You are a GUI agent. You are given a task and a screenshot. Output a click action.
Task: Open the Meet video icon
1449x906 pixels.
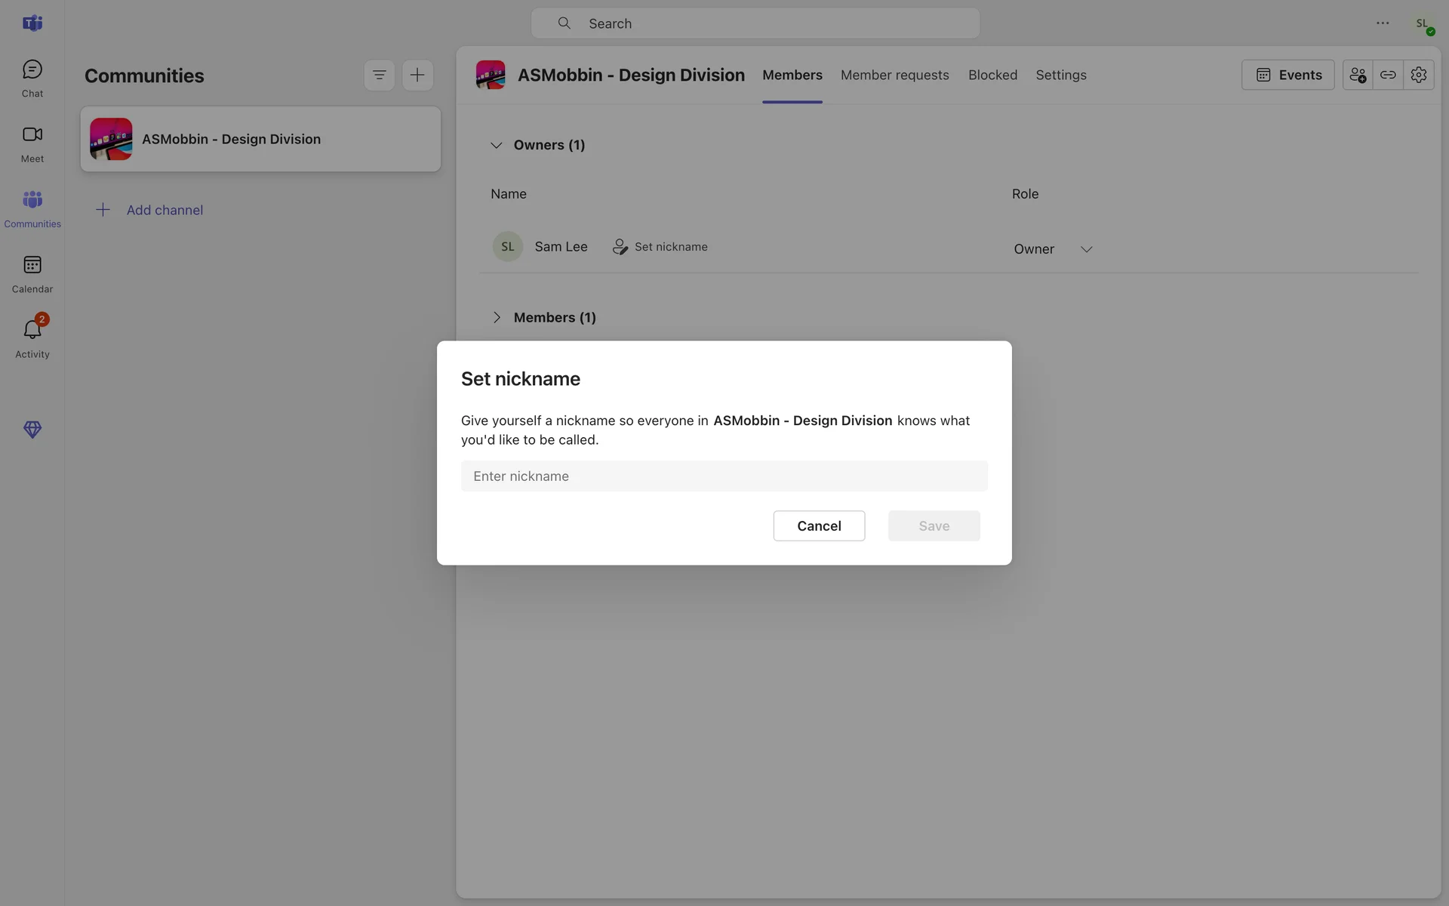[32, 143]
